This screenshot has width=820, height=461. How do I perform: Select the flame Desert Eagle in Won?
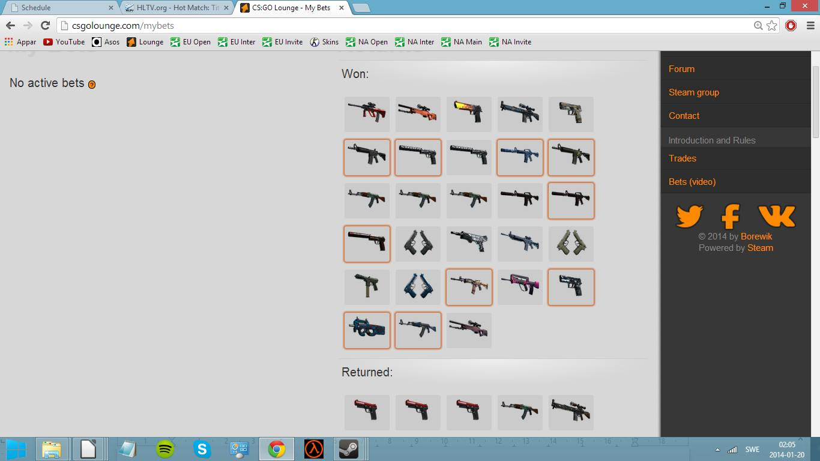[x=469, y=114]
